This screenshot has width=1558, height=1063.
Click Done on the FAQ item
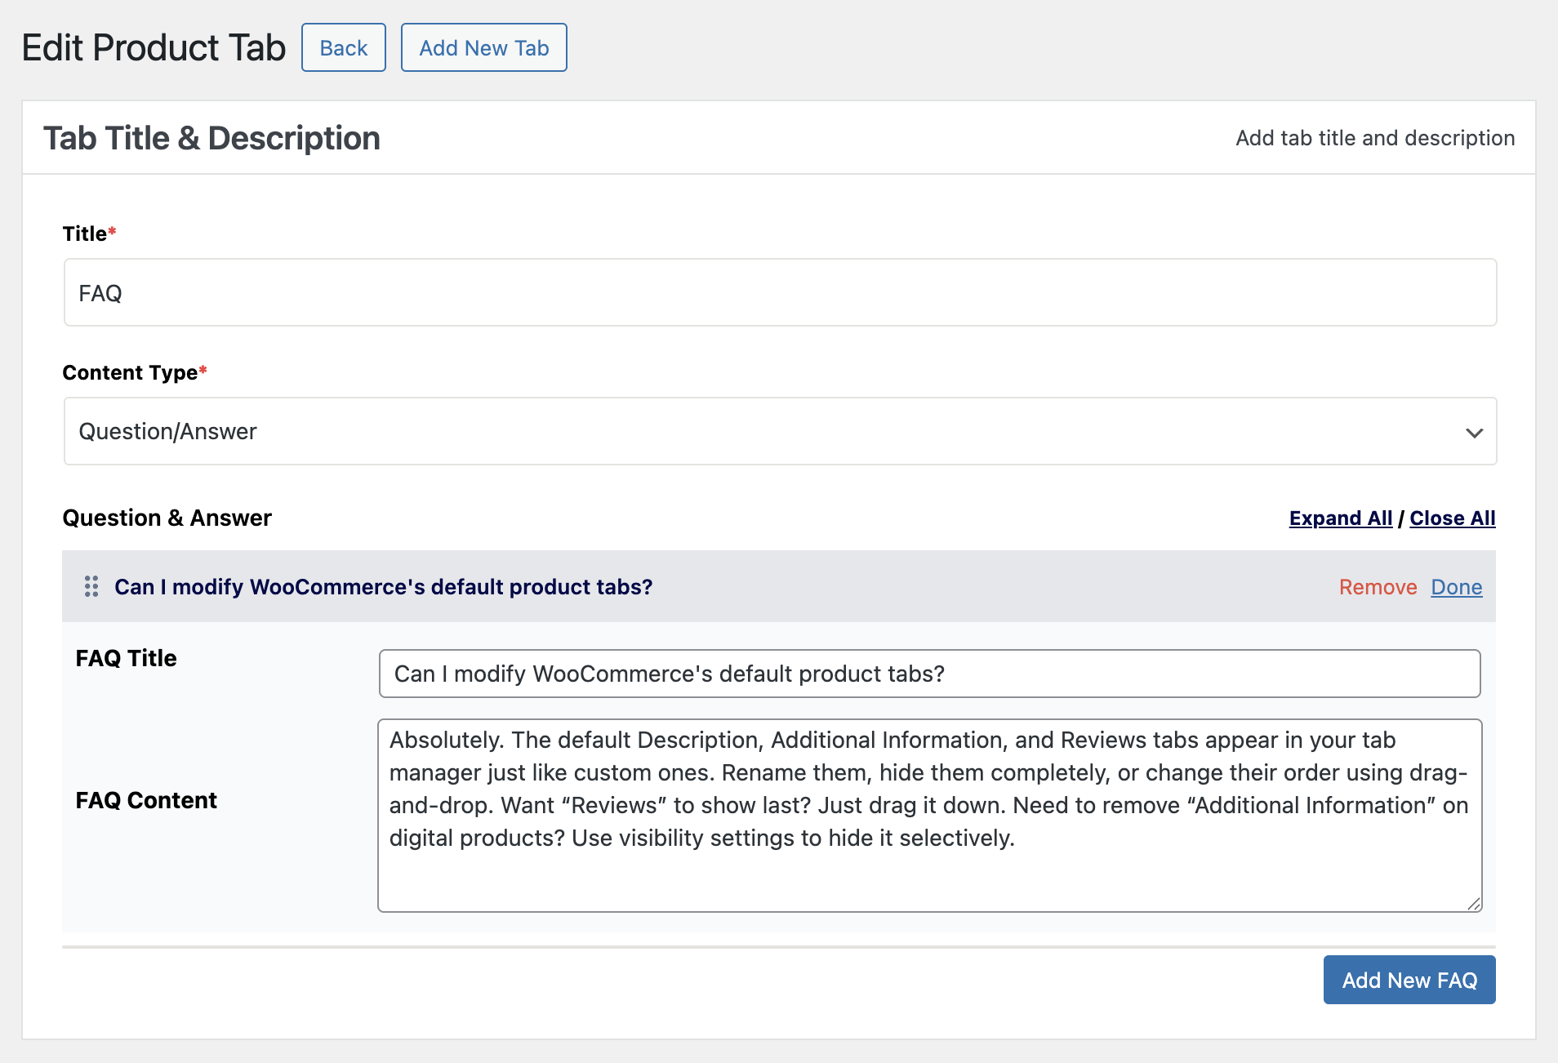click(1456, 587)
